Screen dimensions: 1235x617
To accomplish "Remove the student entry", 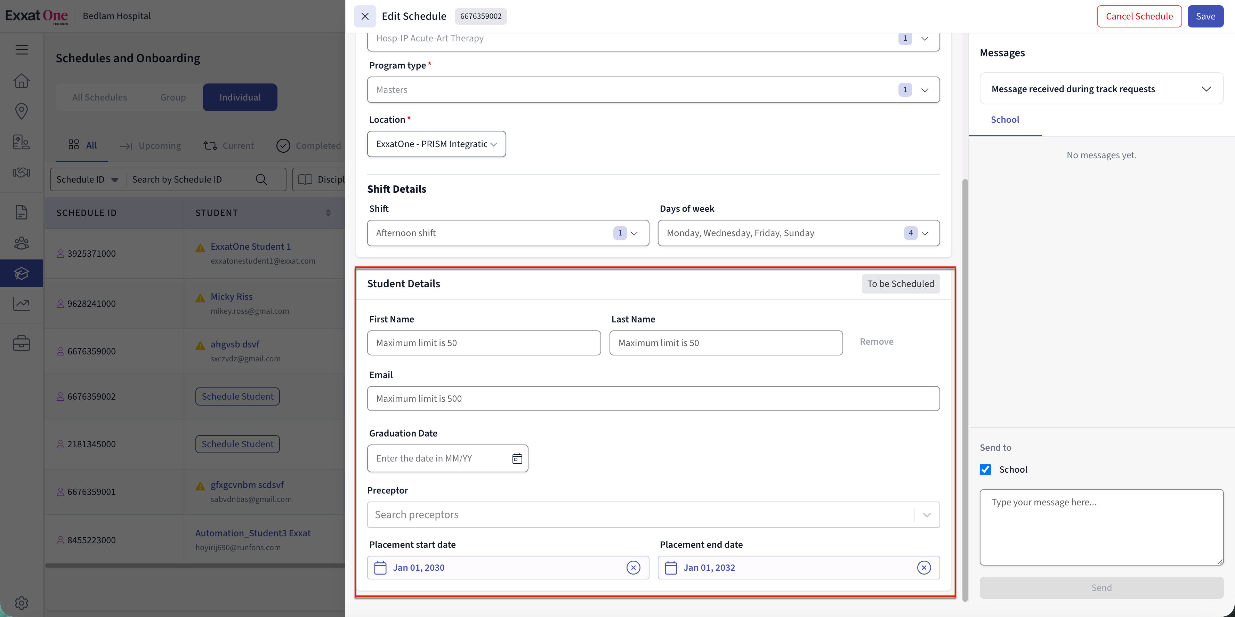I will [x=877, y=341].
